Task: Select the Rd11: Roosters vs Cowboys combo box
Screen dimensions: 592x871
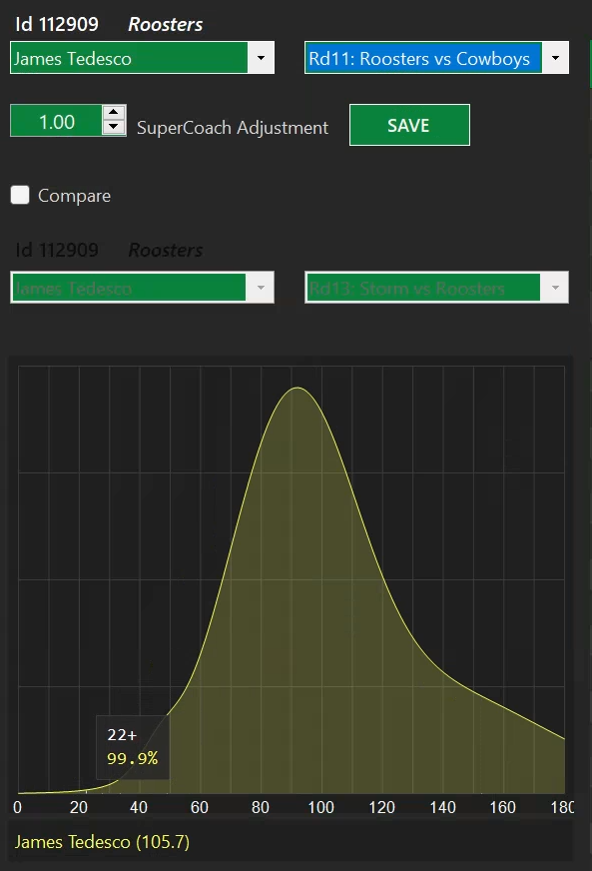Action: coord(436,58)
